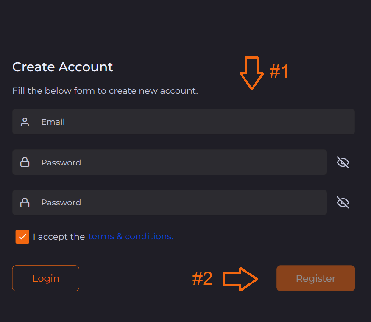Focus the second Password confirmation field

click(x=178, y=202)
